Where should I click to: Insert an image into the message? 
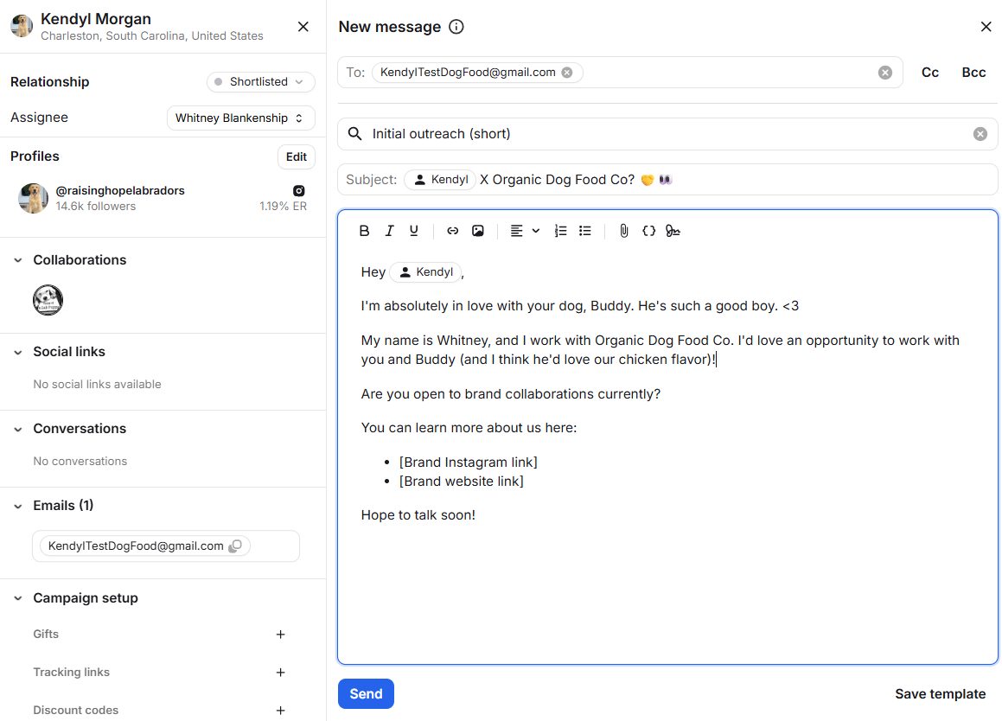coord(478,231)
